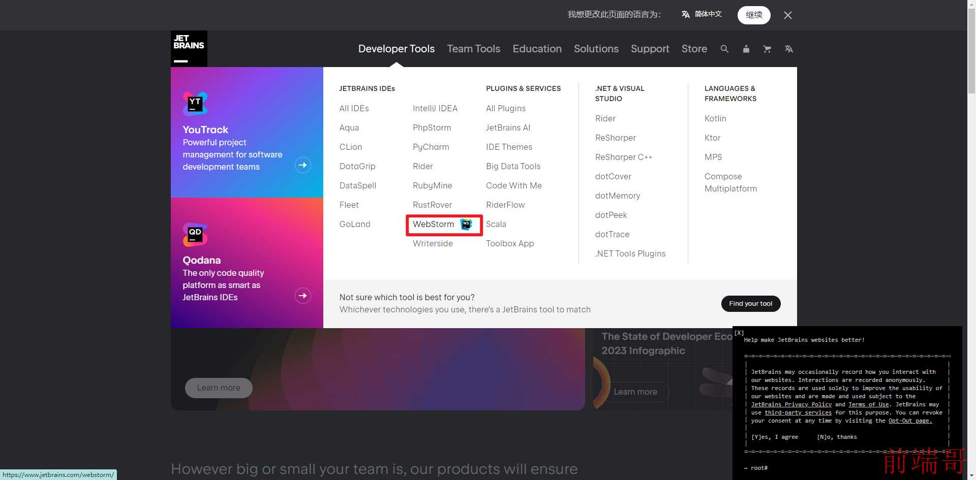Open Rider under .NET & Visual Studio
The image size is (976, 480).
(605, 118)
